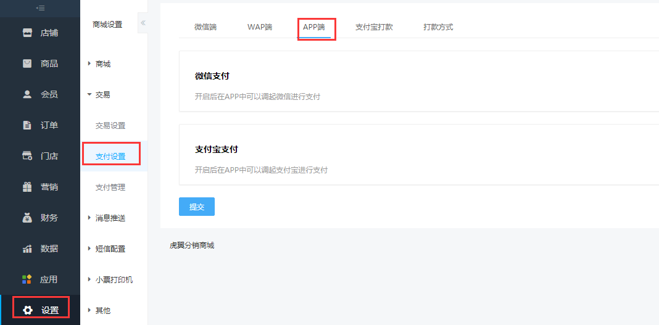Click the 门店 shop icon
Image resolution: width=659 pixels, height=325 pixels.
click(x=27, y=156)
